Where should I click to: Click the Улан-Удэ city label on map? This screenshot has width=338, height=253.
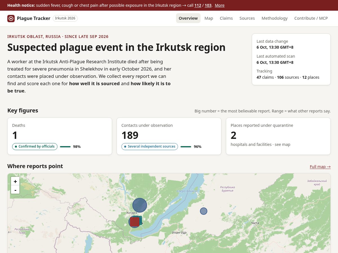pos(179,232)
